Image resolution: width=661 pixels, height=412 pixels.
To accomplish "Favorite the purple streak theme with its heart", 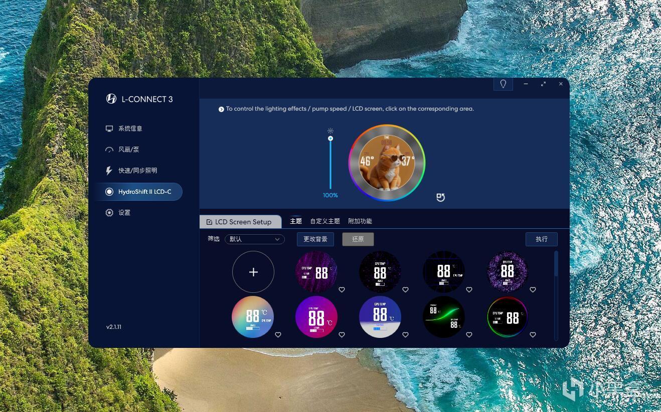I will tap(342, 289).
